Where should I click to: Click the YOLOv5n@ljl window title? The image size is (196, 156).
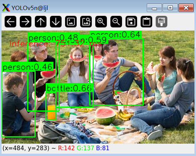(30, 8)
